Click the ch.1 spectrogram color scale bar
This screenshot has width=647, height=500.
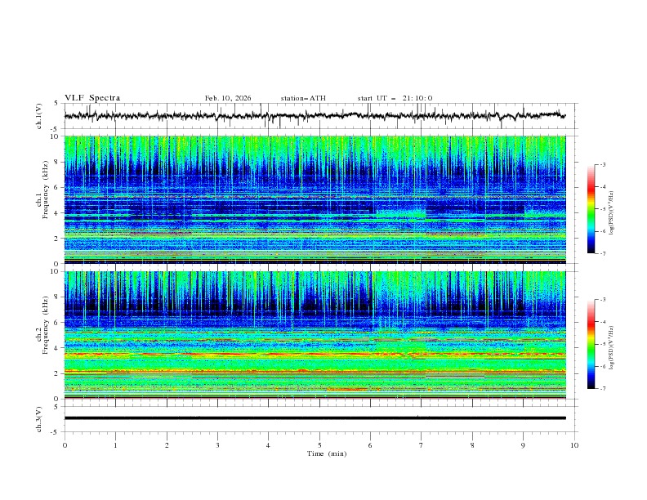[591, 208]
